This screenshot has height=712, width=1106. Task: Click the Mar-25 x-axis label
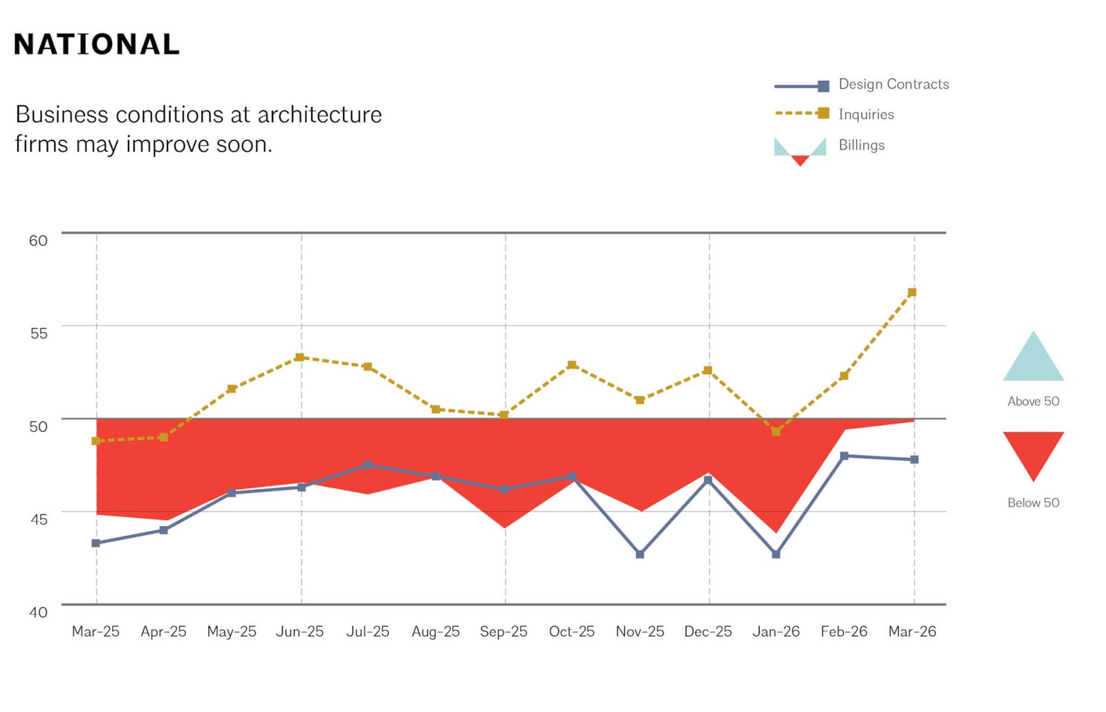[95, 632]
